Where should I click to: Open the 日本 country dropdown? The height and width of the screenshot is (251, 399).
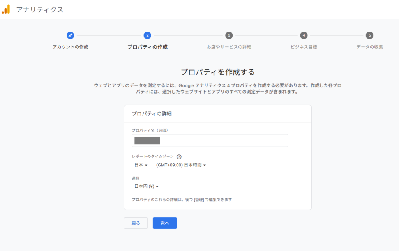pyautogui.click(x=140, y=164)
